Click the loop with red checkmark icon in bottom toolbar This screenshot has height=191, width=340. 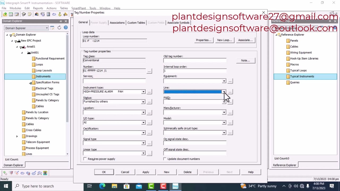point(28,173)
